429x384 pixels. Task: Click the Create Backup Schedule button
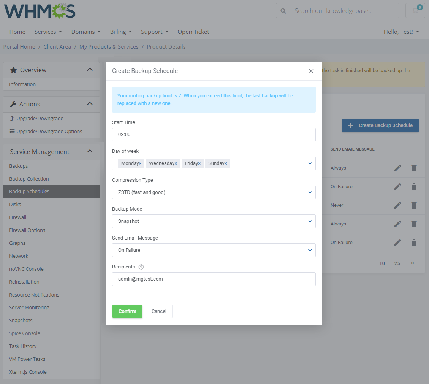pyautogui.click(x=380, y=125)
